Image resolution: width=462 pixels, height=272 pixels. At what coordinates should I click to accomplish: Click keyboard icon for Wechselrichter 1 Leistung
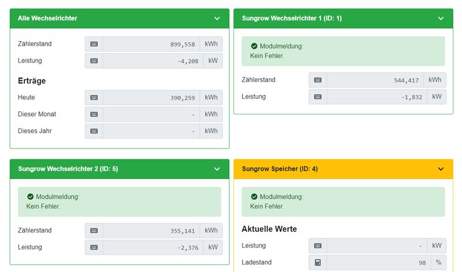[318, 96]
